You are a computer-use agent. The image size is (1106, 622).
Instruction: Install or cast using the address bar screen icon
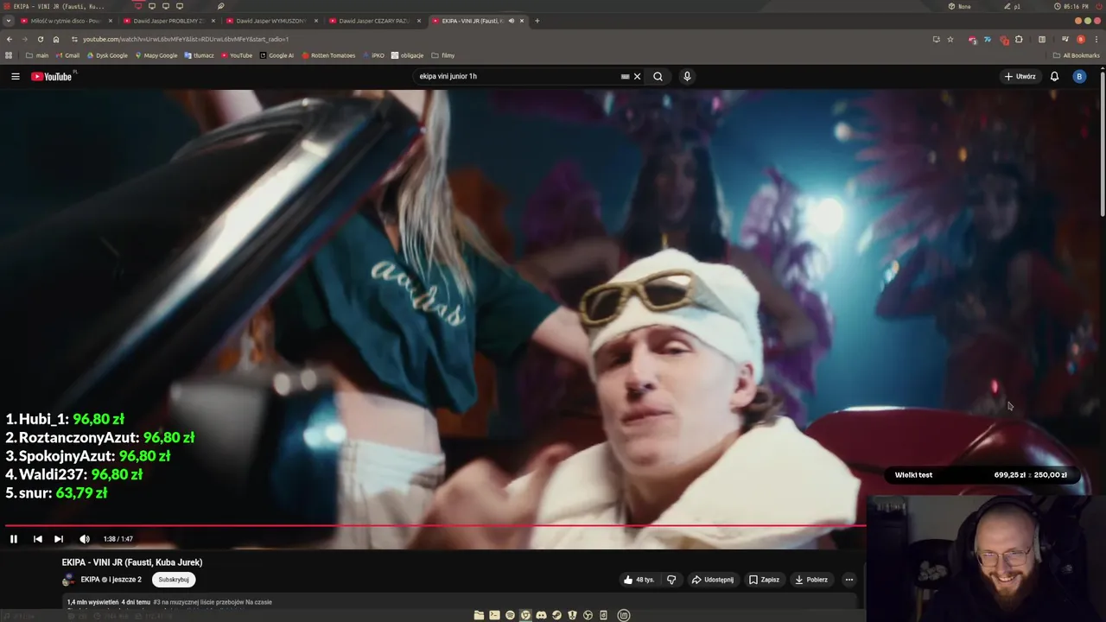pos(936,39)
